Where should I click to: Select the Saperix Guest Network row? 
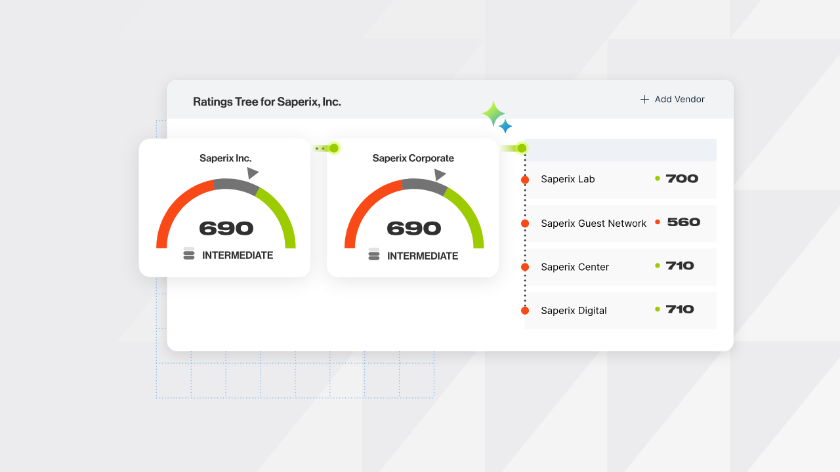[x=620, y=223]
